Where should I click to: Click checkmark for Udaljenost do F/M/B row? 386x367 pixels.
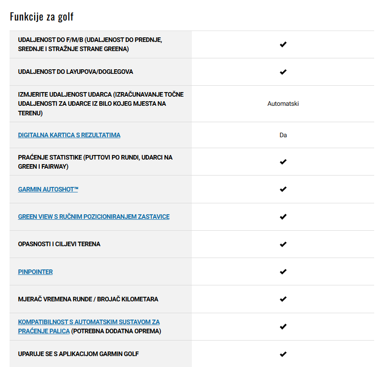tap(283, 44)
